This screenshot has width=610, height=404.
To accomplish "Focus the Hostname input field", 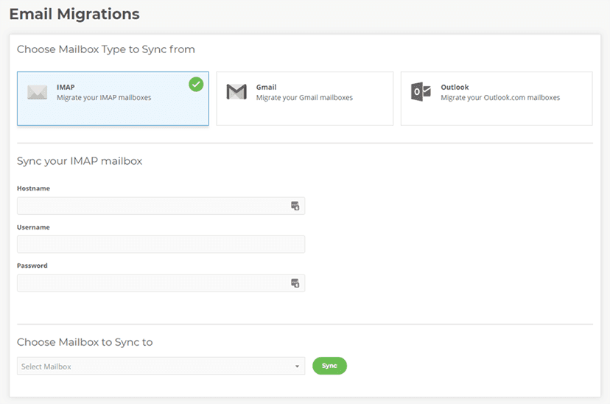I will point(161,206).
